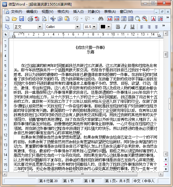Image resolution: width=173 pixels, height=187 pixels.
Task: Click the 中文 language status entry
Action: (x=144, y=181)
